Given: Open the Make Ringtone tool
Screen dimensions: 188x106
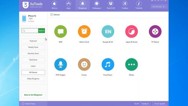Looking at the screenshot, I should tap(33, 79).
